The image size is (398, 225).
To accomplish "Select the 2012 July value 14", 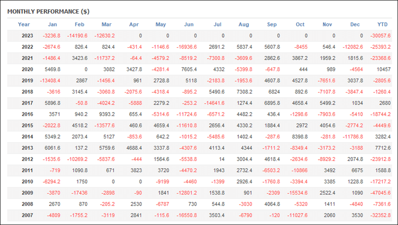I will [x=222, y=159].
